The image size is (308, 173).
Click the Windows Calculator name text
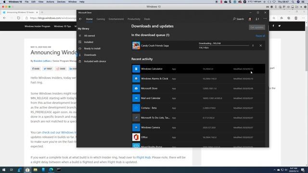(152, 69)
